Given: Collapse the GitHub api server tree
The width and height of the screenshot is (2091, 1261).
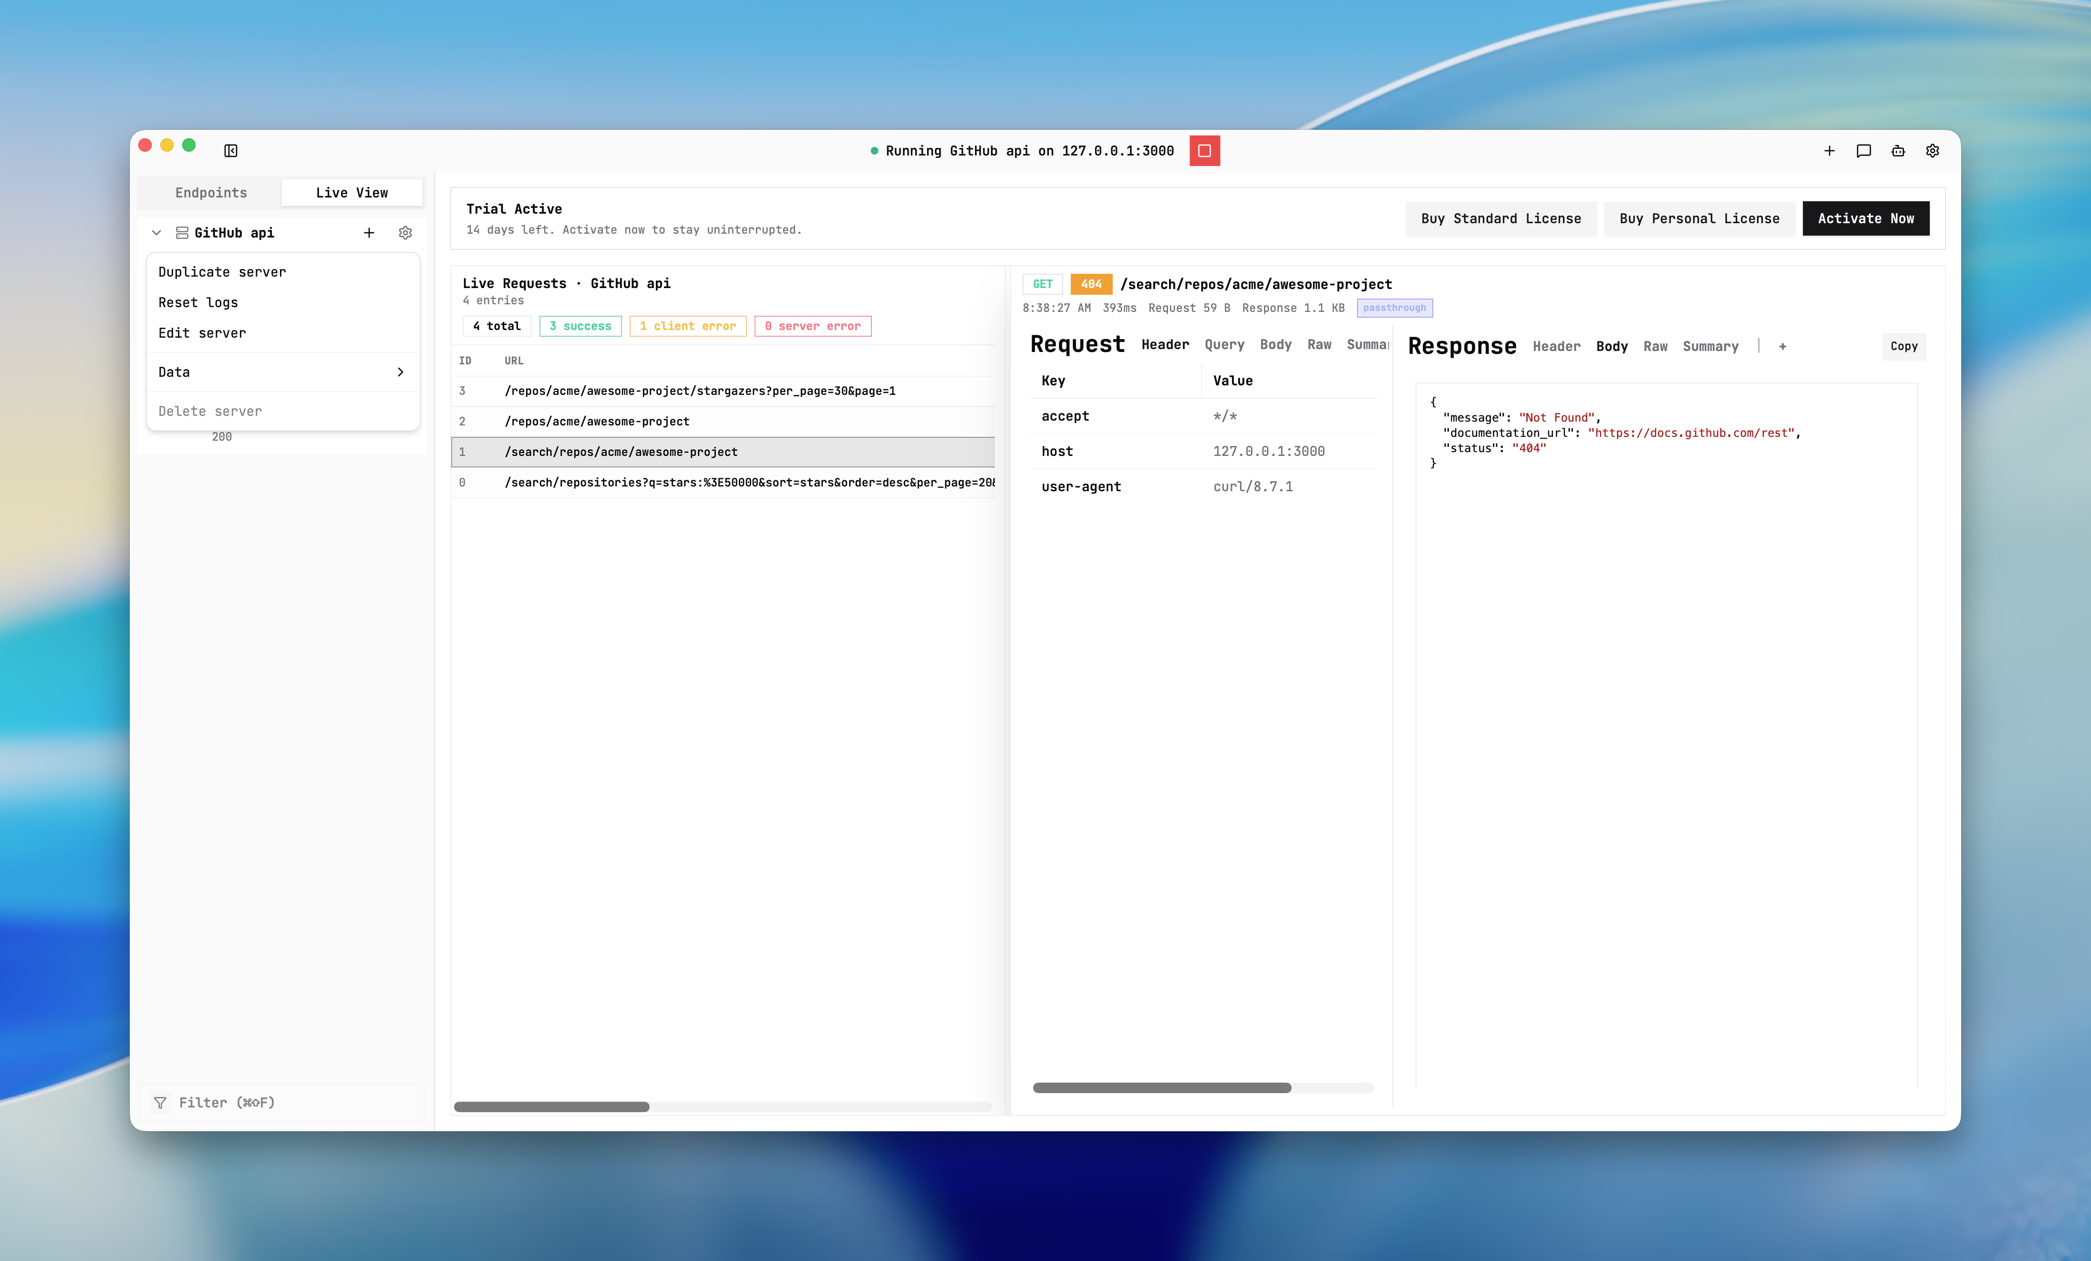Looking at the screenshot, I should pyautogui.click(x=156, y=233).
